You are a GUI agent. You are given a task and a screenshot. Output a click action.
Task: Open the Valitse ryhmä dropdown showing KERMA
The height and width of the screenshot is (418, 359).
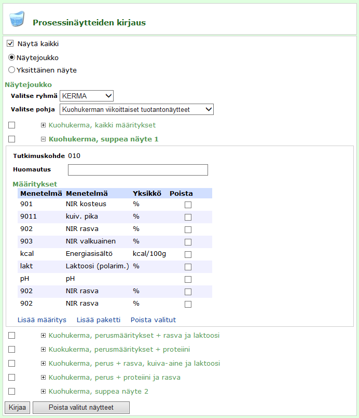(x=87, y=96)
